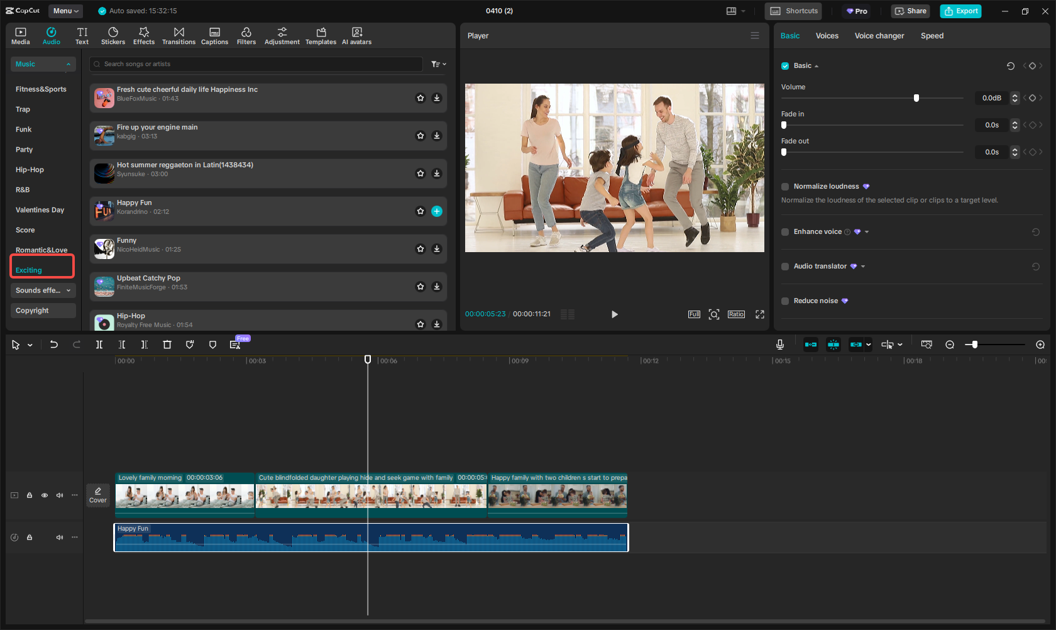Image resolution: width=1056 pixels, height=630 pixels.
Task: Open the Menu dropdown
Action: pyautogui.click(x=66, y=11)
